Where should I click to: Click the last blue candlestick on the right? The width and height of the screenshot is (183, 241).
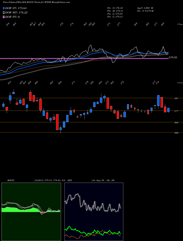point(168,110)
